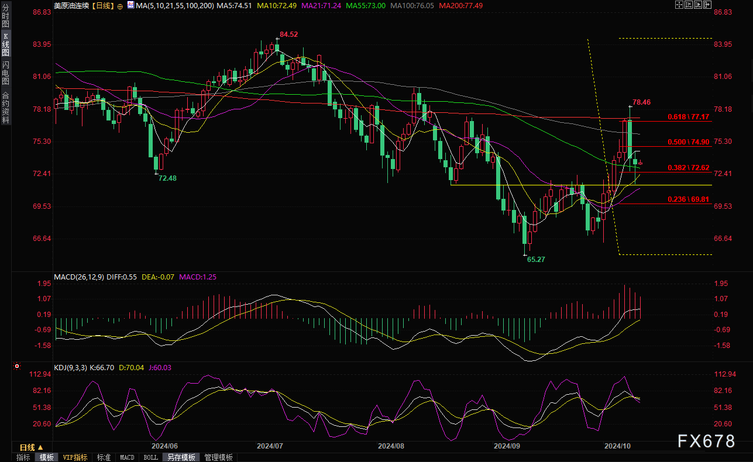Viewport: 753px width, 462px height.
Task: Open the 闪电图 side tab
Action: tap(5, 72)
